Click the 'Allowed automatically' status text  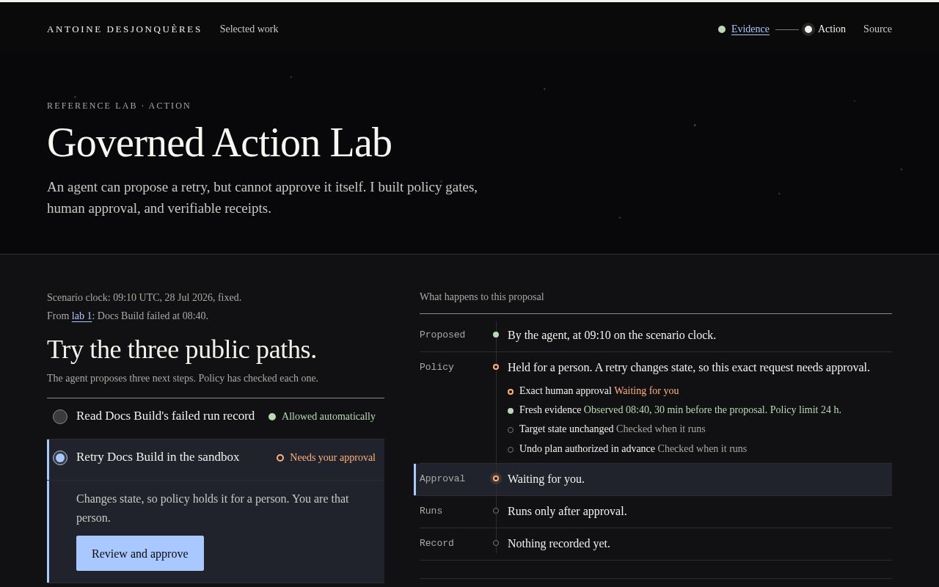tap(329, 417)
